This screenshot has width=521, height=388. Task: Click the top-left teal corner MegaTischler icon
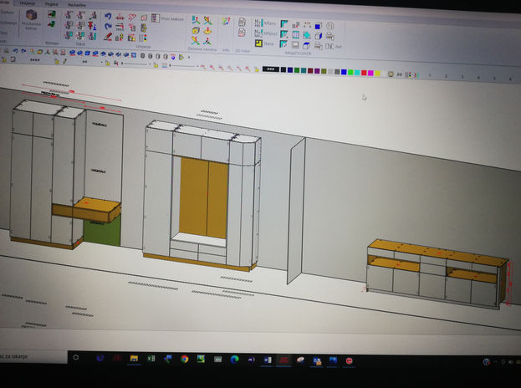tap(284, 24)
